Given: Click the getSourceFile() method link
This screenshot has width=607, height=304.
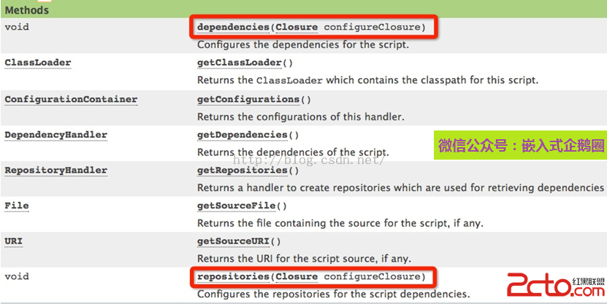Looking at the screenshot, I should (x=237, y=206).
